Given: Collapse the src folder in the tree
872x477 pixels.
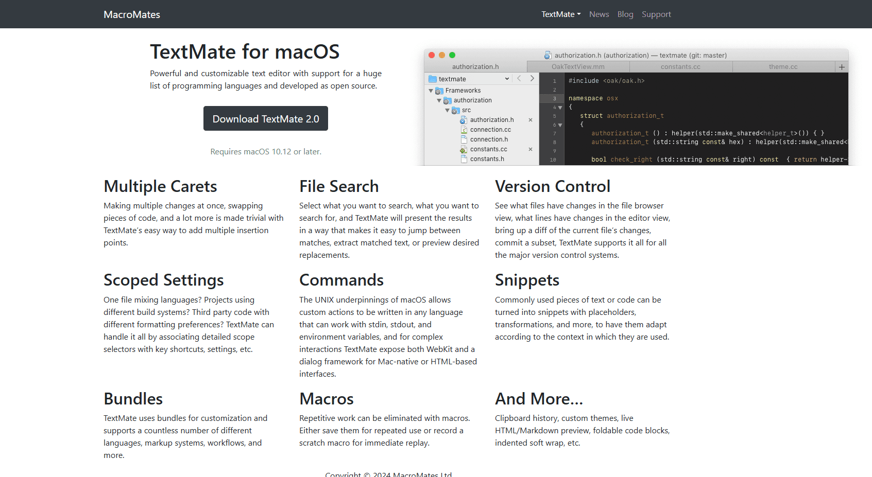Looking at the screenshot, I should (448, 110).
